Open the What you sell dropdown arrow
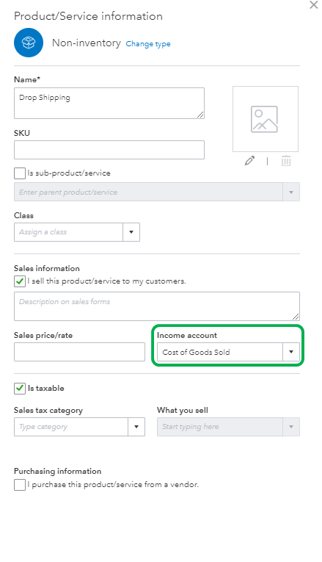 click(291, 427)
